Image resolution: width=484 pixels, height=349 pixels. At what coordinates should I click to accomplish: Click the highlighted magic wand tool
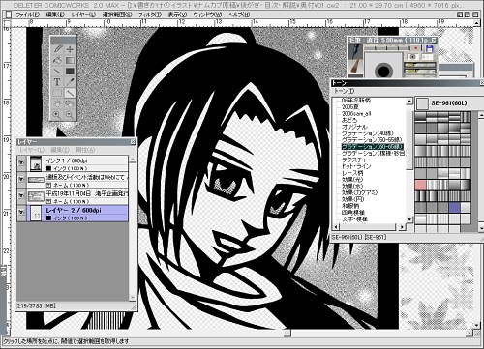(x=70, y=93)
